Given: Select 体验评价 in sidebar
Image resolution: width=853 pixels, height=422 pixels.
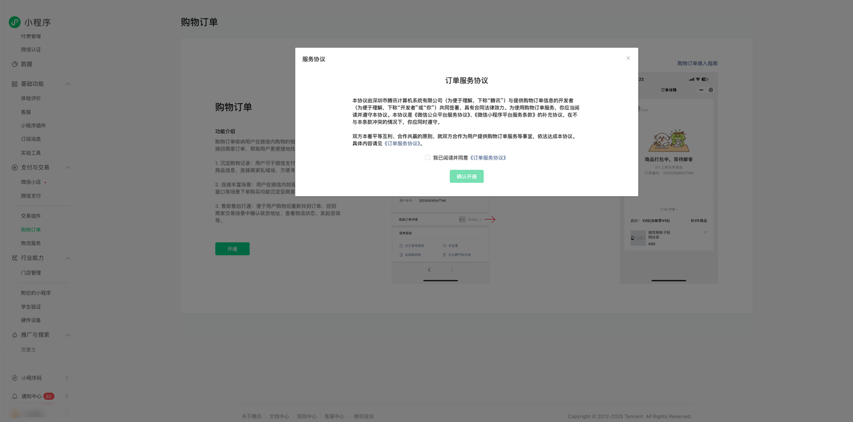Looking at the screenshot, I should coord(31,98).
